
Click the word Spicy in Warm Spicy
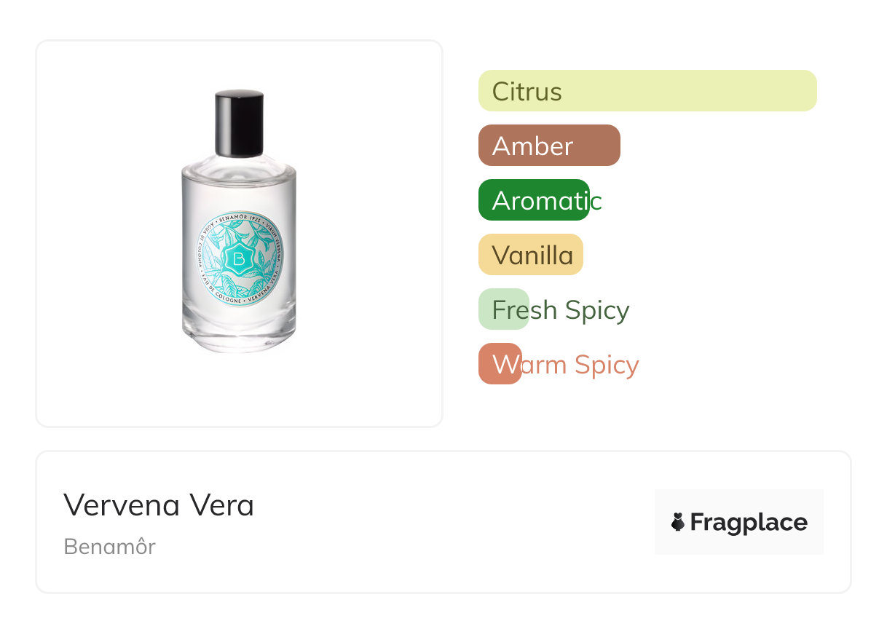(607, 365)
